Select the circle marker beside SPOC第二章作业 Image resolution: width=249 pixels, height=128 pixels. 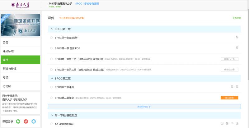click(x=51, y=98)
